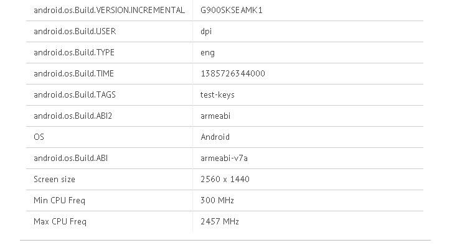452x248 pixels.
Task: Click the armeabi-v7a ABI value
Action: [224, 158]
